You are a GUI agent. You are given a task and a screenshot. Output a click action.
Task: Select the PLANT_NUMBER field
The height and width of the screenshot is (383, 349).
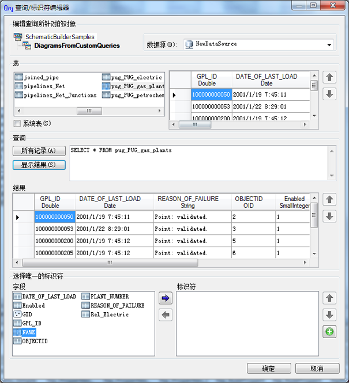[x=110, y=297]
